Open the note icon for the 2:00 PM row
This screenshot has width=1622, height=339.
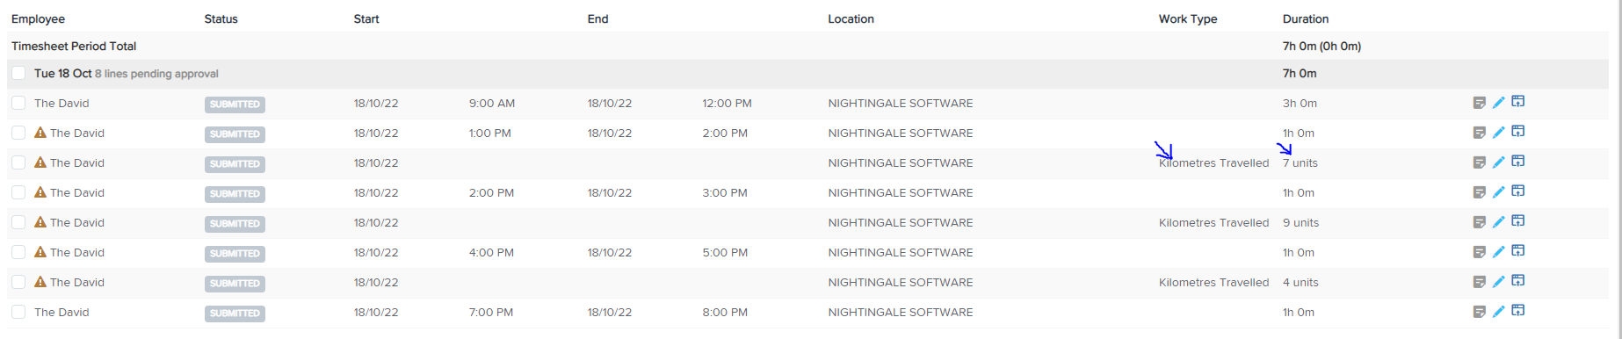point(1479,193)
